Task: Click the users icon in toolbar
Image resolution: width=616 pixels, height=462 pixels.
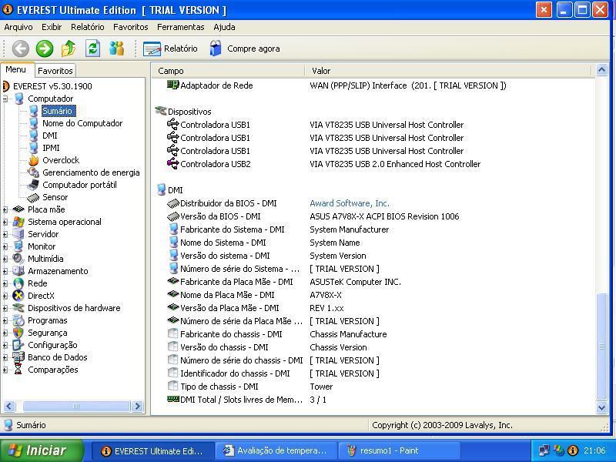Action: point(116,49)
